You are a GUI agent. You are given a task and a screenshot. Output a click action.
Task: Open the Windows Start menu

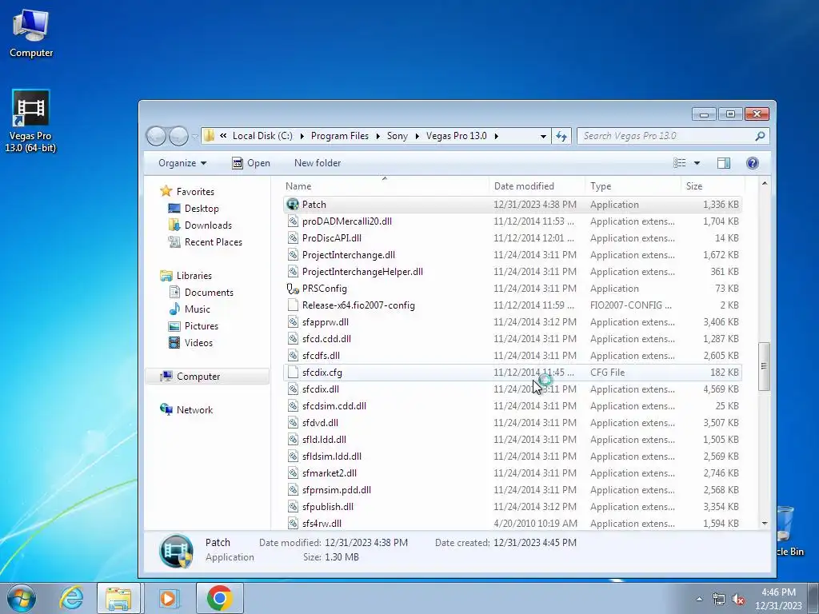(21, 598)
